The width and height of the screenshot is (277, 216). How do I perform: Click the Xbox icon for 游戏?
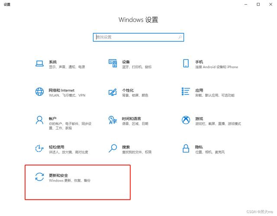click(x=186, y=120)
